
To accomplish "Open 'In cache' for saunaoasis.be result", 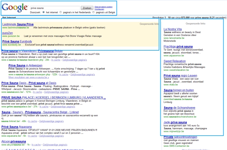I will pos(37,92).
